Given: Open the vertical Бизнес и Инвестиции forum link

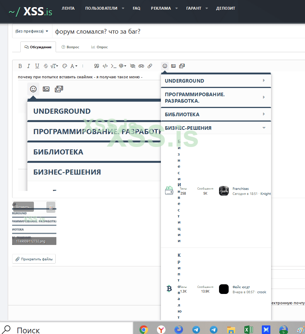Looking at the screenshot, I should (179, 191).
